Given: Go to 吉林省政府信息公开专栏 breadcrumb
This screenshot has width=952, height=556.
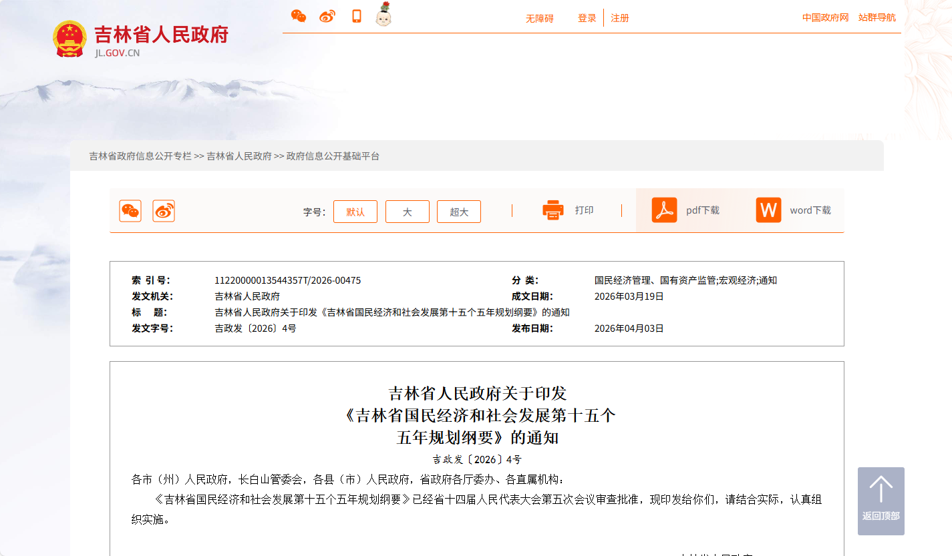Looking at the screenshot, I should point(140,156).
